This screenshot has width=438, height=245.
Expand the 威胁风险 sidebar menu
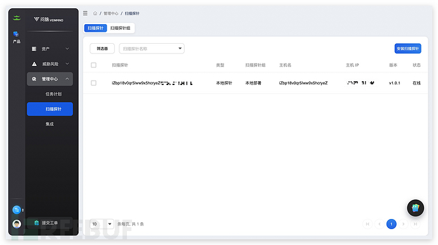pyautogui.click(x=50, y=64)
